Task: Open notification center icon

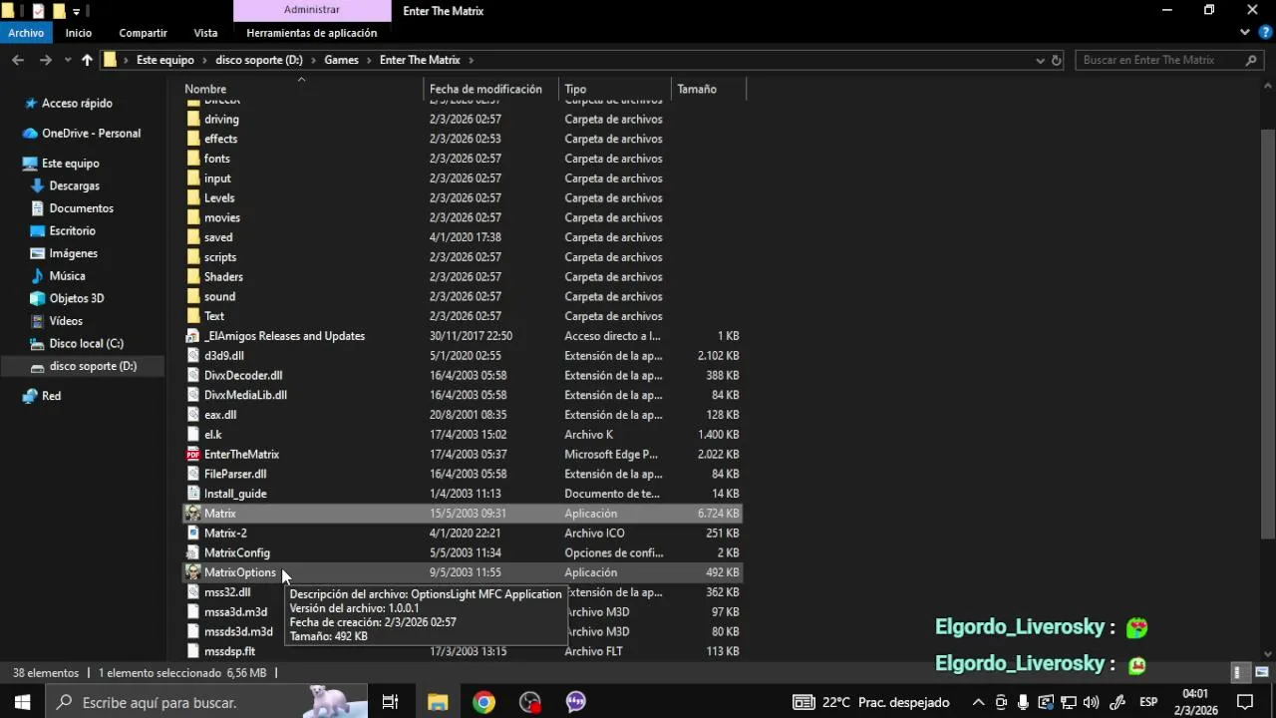Action: 1245,702
